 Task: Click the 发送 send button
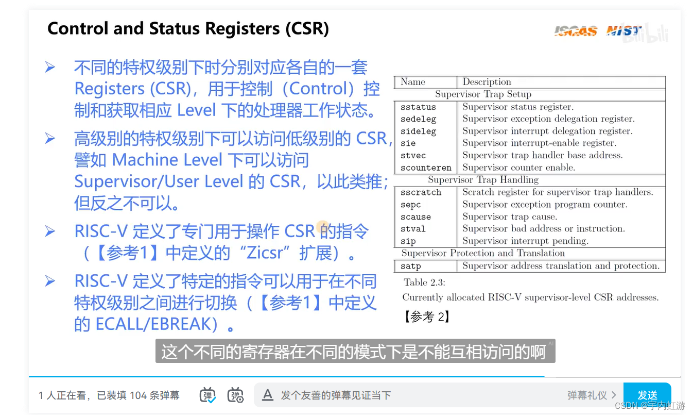coord(647,395)
